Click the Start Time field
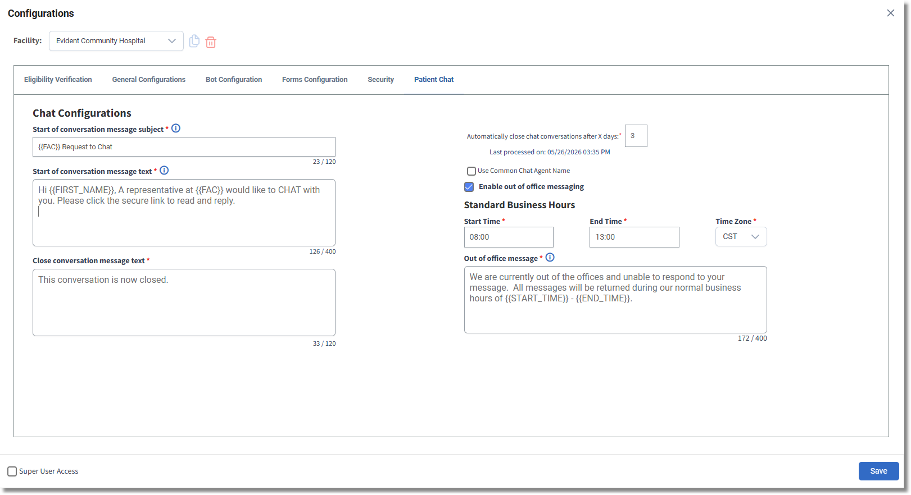The width and height of the screenshot is (911, 495). tap(509, 237)
